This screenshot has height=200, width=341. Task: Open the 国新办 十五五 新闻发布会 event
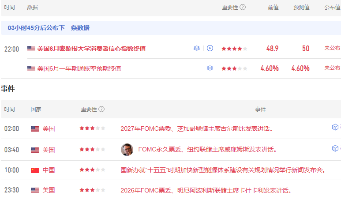click(x=223, y=170)
